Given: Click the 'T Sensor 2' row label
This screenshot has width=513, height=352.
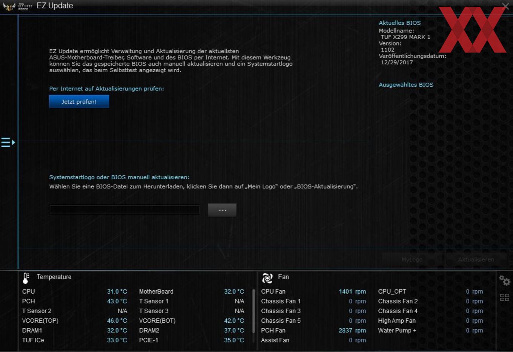Looking at the screenshot, I should click(x=37, y=311).
